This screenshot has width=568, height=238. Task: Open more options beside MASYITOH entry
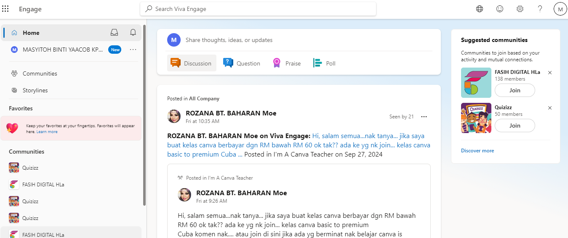(x=133, y=50)
